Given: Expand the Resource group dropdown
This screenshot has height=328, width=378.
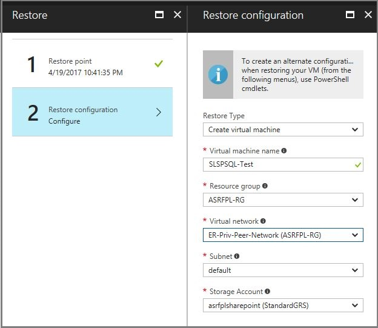Looking at the screenshot, I should click(283, 199).
